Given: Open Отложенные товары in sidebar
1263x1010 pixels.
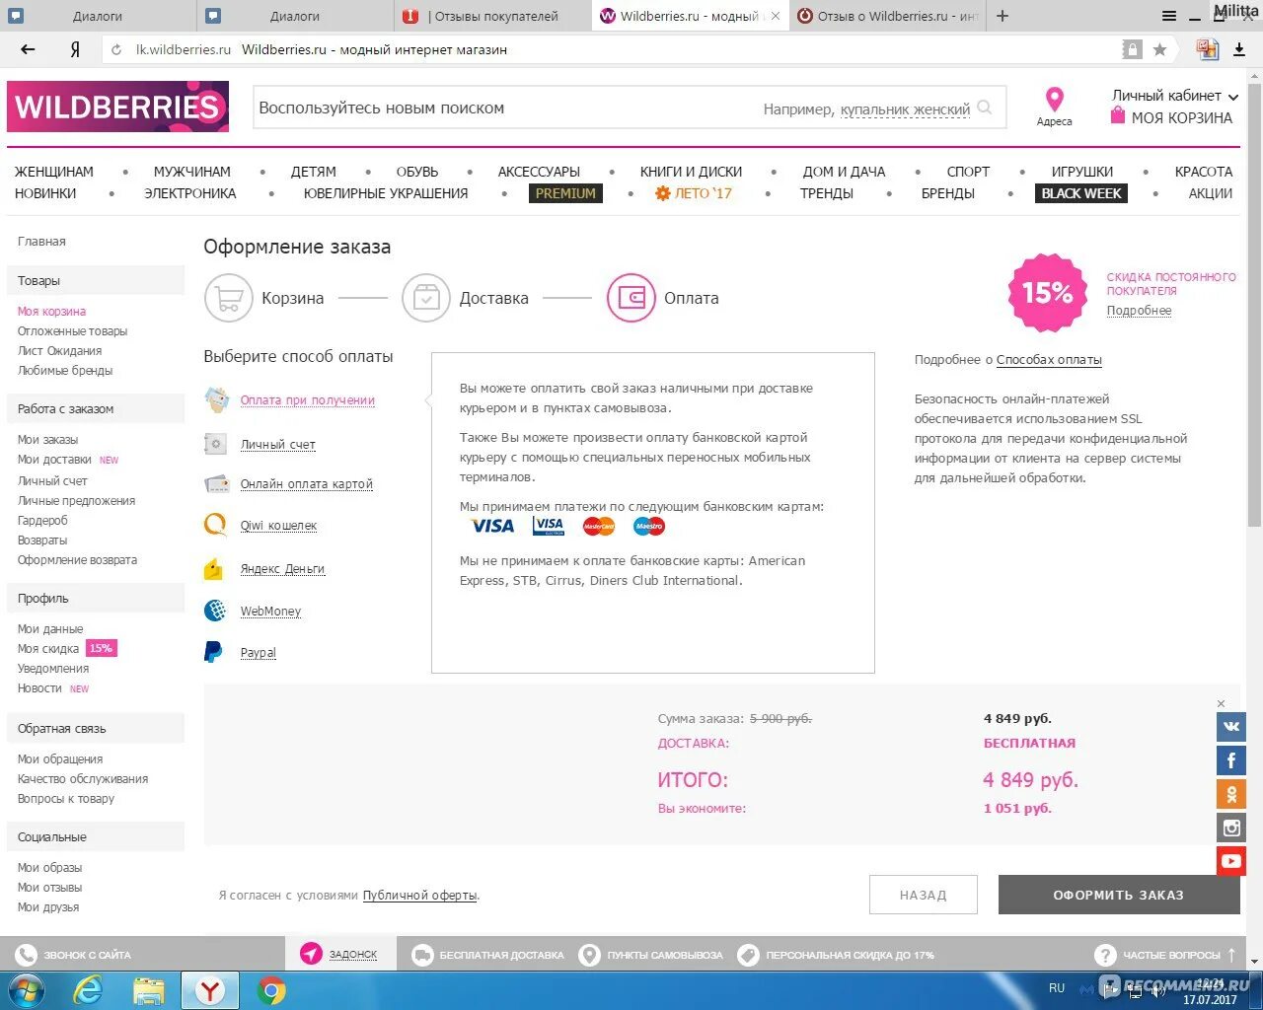Looking at the screenshot, I should coord(72,331).
